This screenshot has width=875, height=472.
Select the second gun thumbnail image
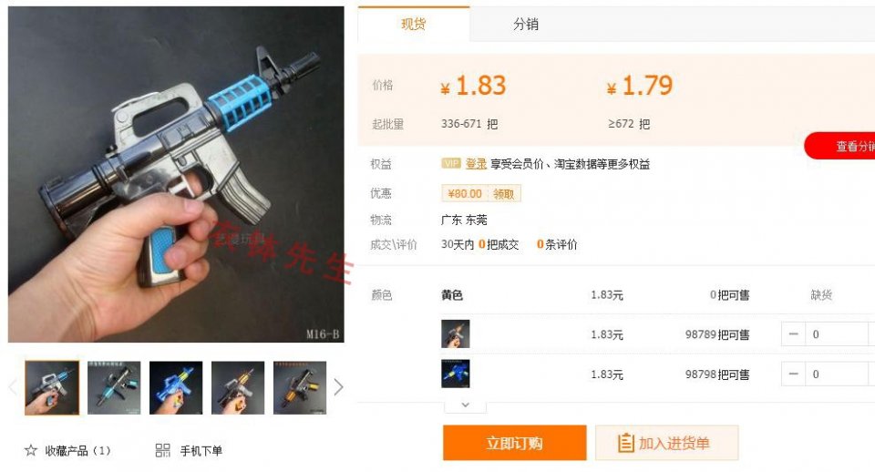[114, 388]
